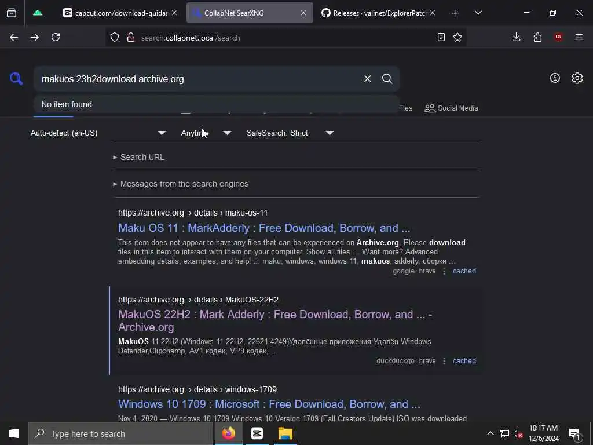Click the SearXNG magnifier logo
The image size is (593, 445).
[16, 79]
